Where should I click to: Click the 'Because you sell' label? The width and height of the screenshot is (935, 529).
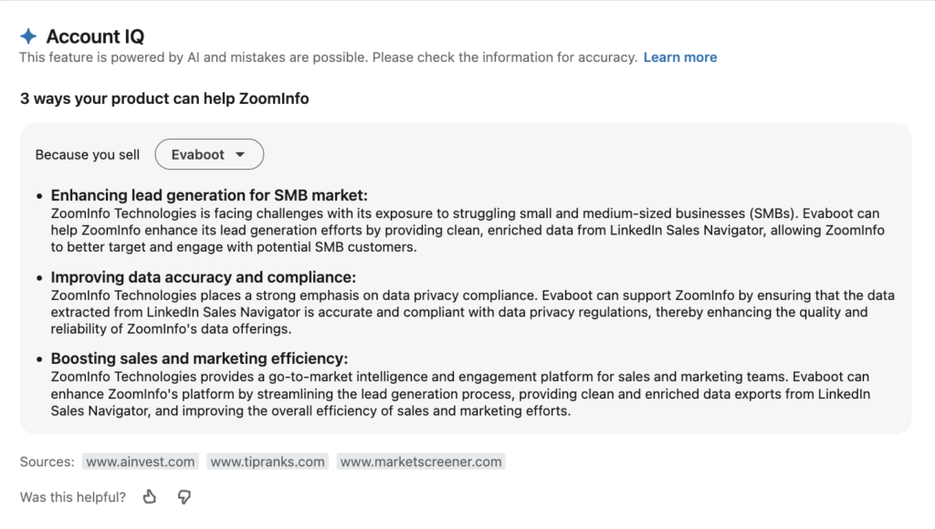pos(87,155)
